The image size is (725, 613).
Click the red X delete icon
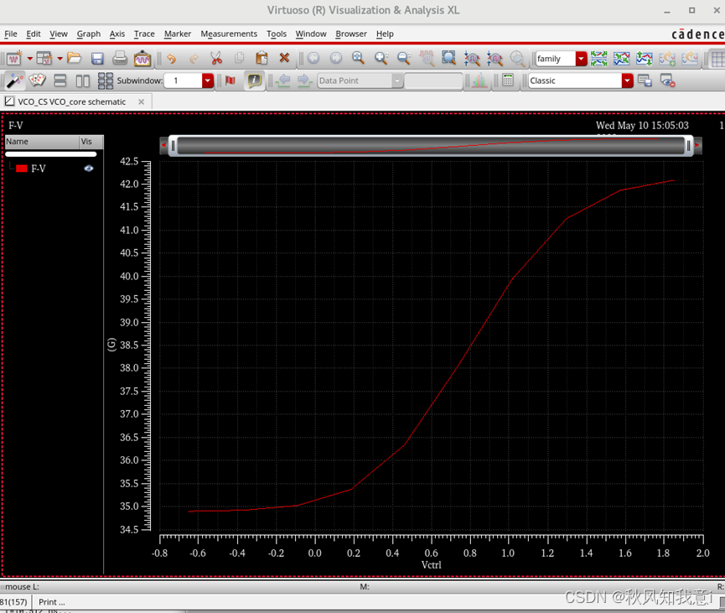pos(284,58)
